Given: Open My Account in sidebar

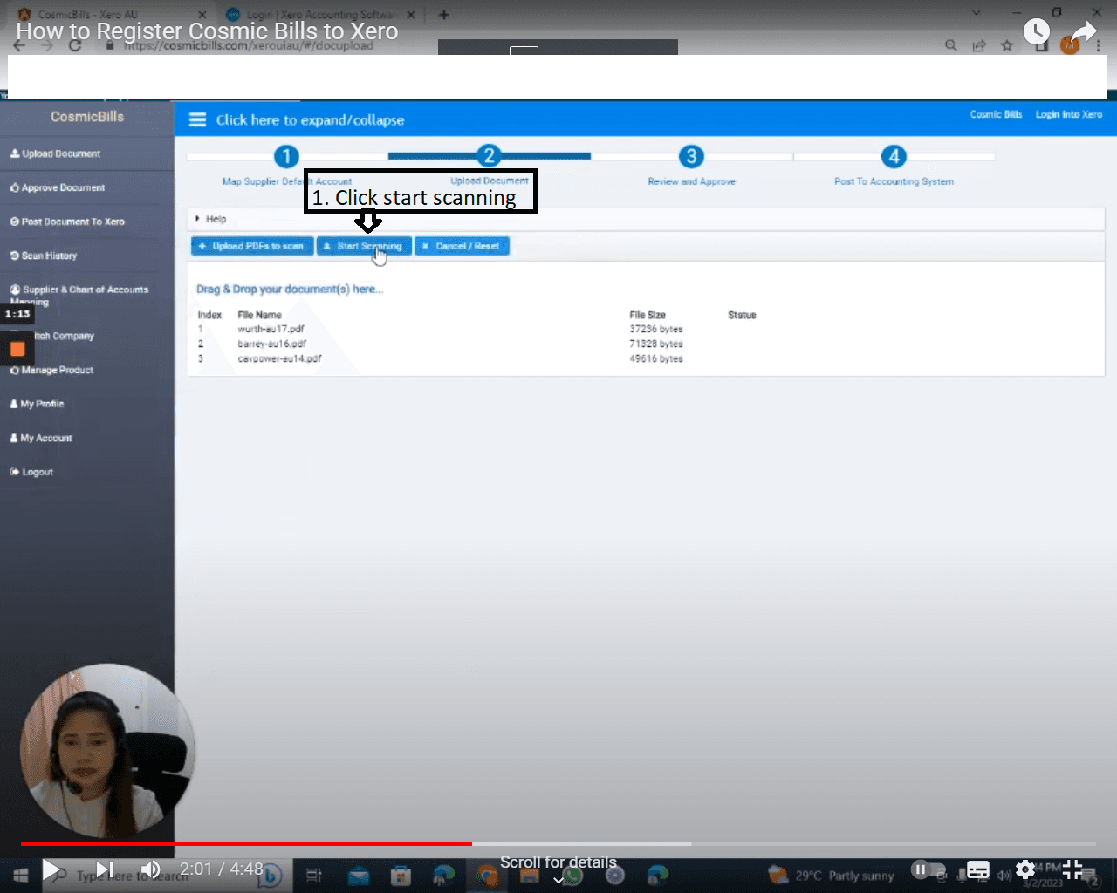Looking at the screenshot, I should coord(41,438).
